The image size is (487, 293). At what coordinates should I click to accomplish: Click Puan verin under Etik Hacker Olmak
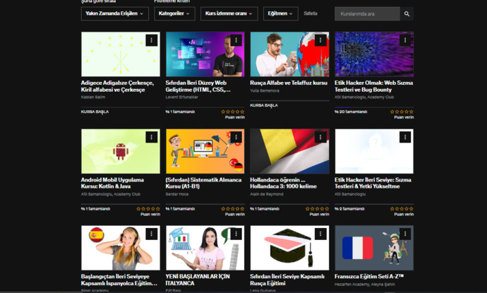404,117
